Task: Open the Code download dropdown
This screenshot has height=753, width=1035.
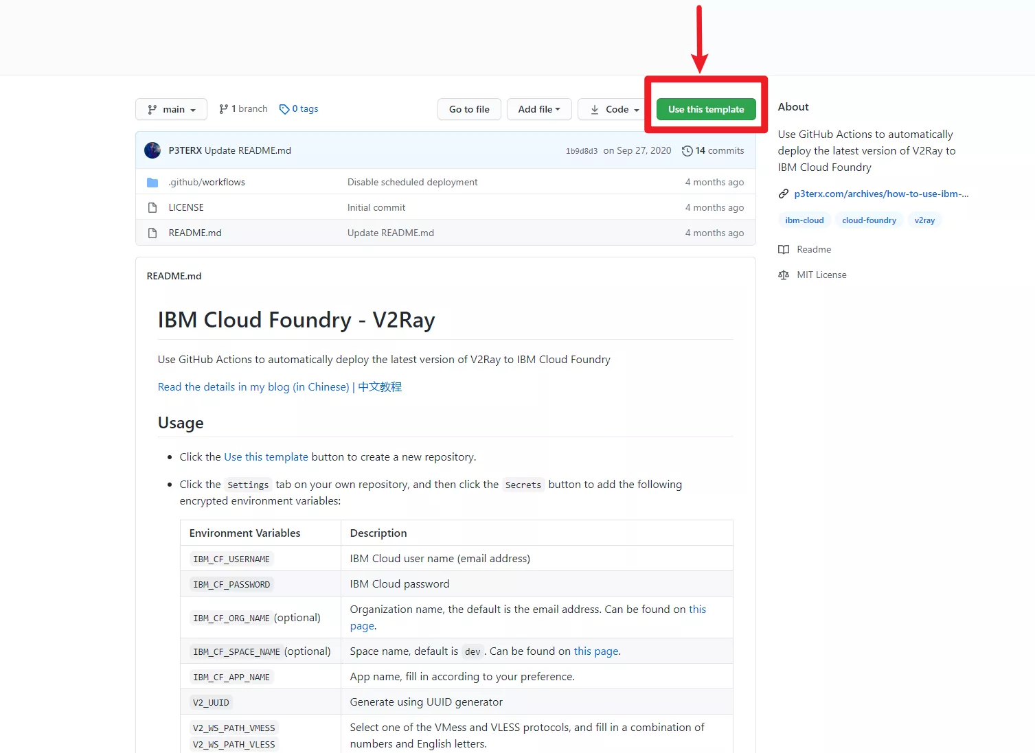Action: (x=614, y=109)
